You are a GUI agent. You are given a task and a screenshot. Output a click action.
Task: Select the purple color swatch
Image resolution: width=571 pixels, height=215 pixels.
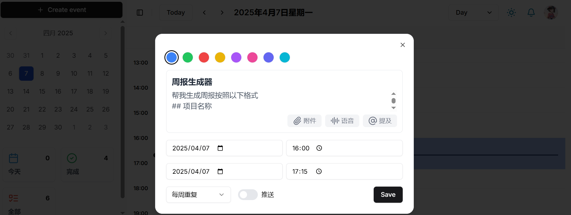click(236, 57)
